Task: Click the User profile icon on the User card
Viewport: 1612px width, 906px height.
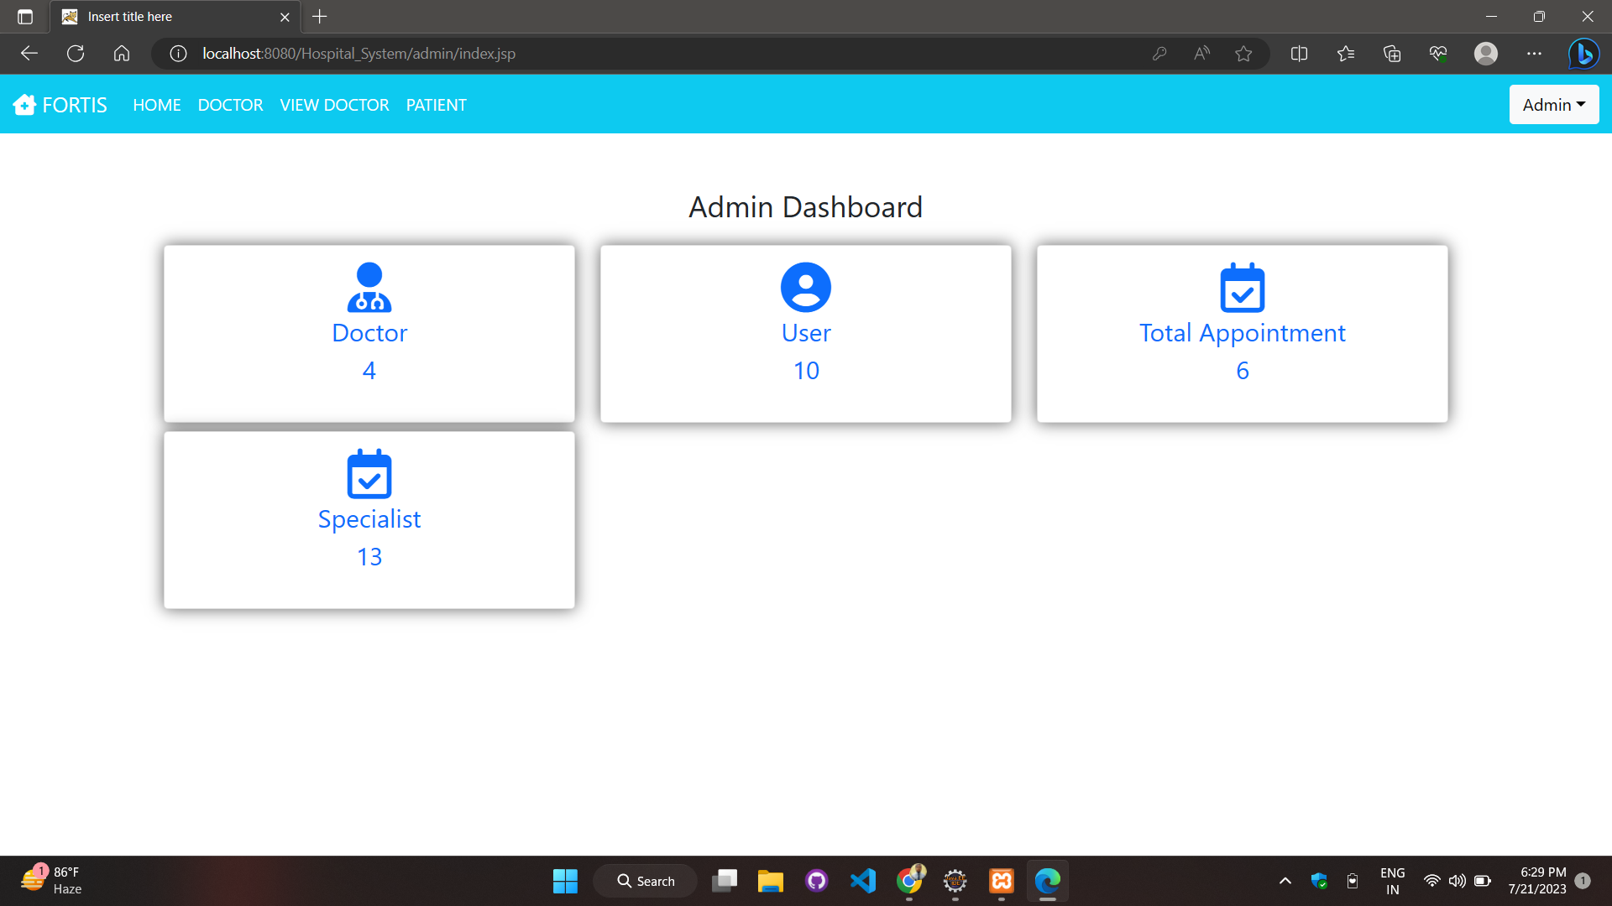Action: 805,288
